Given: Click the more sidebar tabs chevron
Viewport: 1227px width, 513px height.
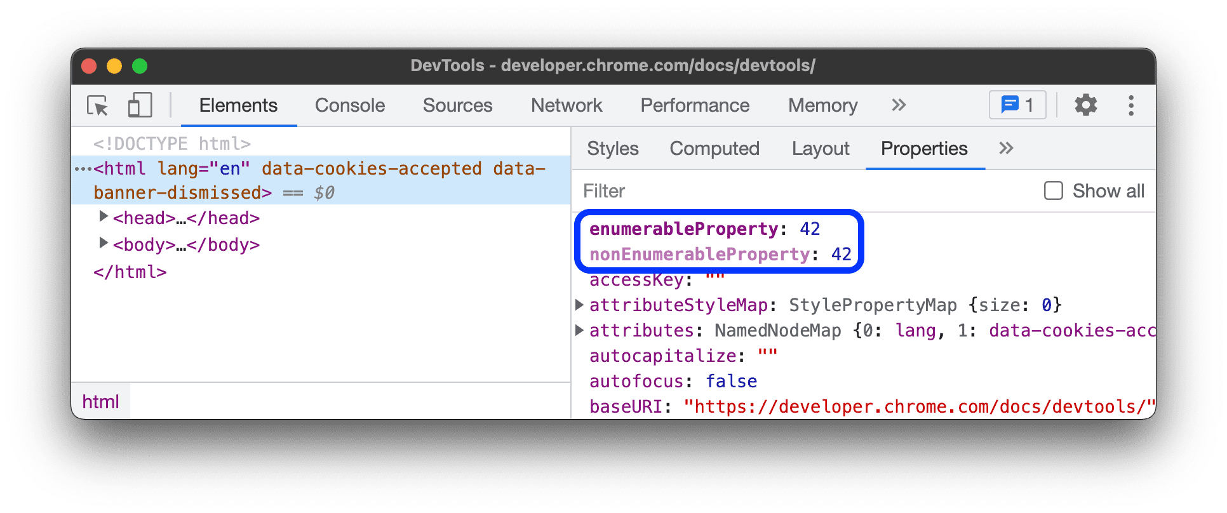Looking at the screenshot, I should click(1006, 148).
